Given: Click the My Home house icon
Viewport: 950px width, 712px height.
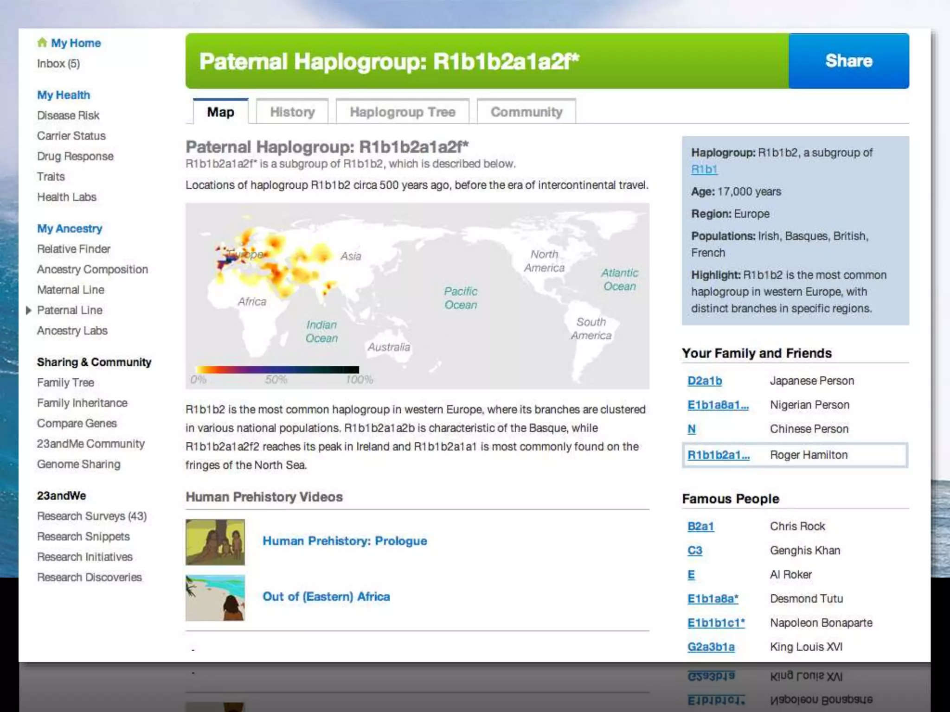Looking at the screenshot, I should 42,43.
